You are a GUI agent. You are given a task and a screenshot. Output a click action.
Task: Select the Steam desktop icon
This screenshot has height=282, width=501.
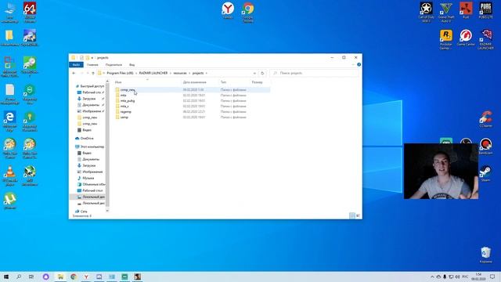485,174
